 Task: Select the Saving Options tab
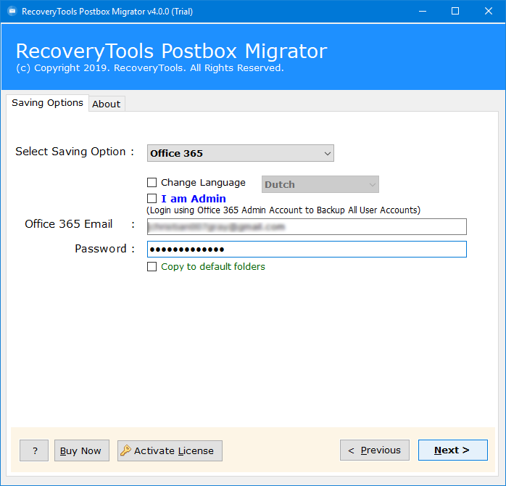pyautogui.click(x=47, y=103)
